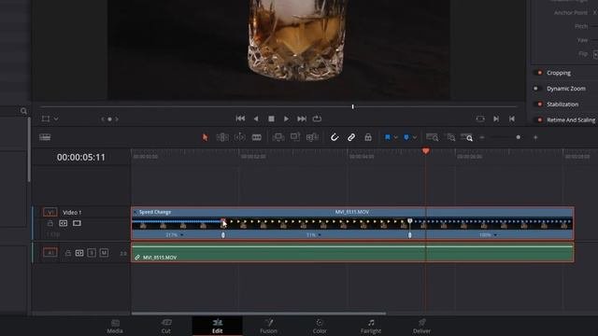Solo the A1 audio track
This screenshot has height=336, width=598.
[x=92, y=253]
